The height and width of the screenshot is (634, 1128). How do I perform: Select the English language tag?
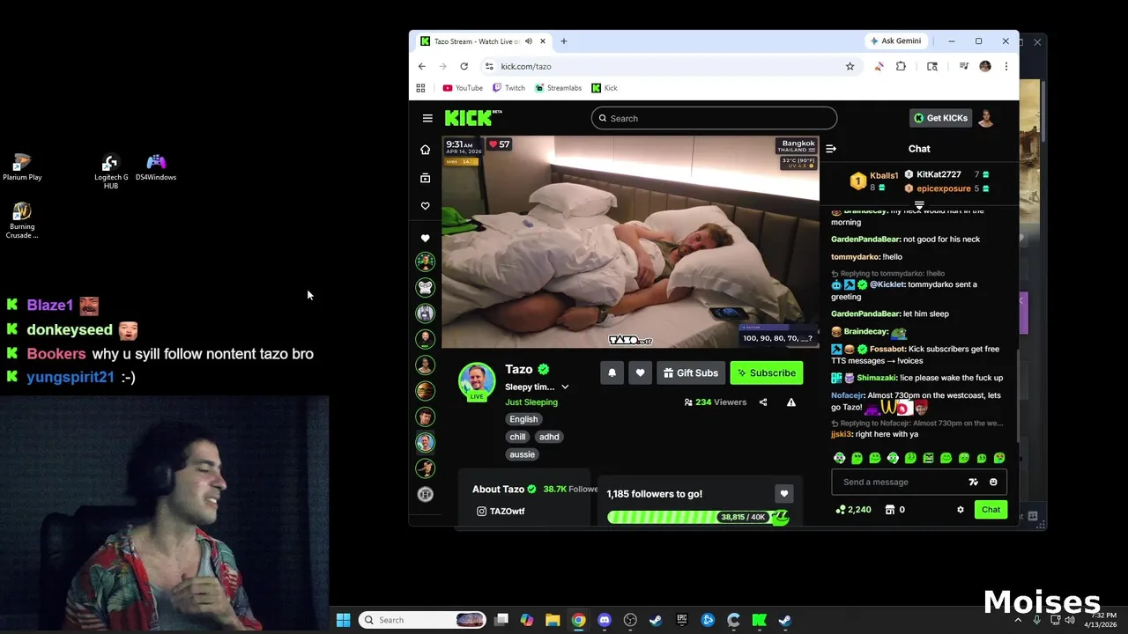(x=523, y=419)
